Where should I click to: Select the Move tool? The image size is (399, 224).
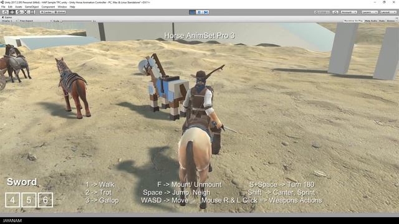coord(12,12)
